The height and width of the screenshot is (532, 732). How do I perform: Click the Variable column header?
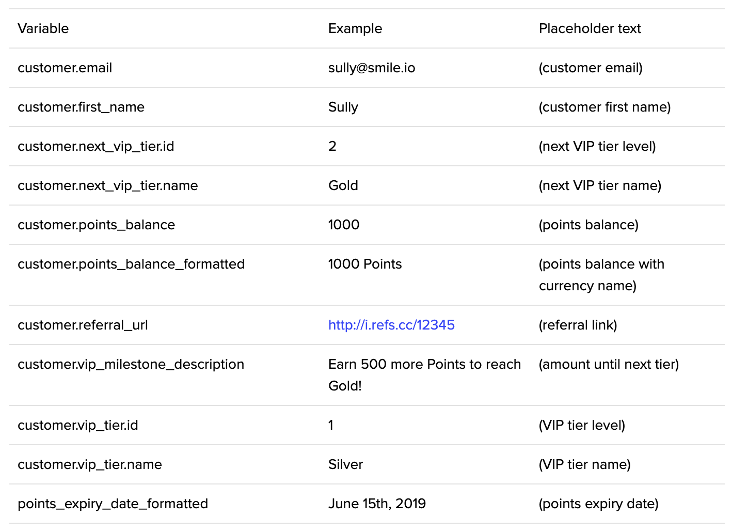click(43, 28)
